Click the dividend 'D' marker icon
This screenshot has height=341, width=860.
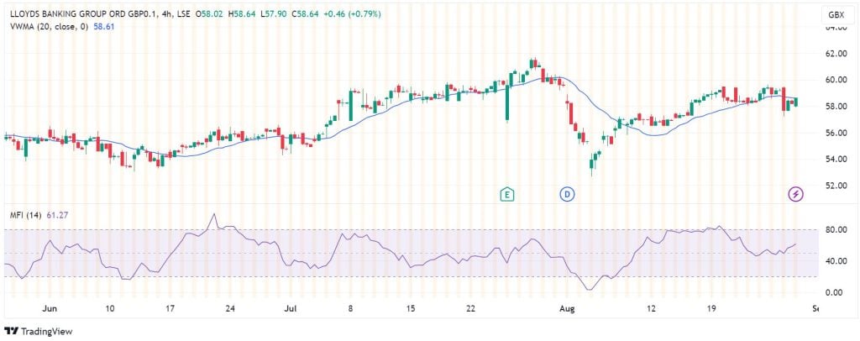[x=567, y=194]
